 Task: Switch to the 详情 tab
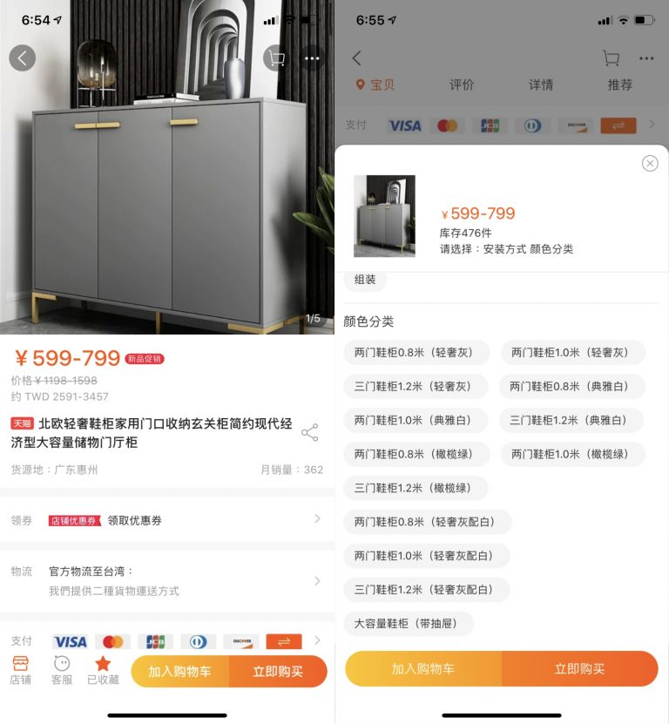pos(541,85)
